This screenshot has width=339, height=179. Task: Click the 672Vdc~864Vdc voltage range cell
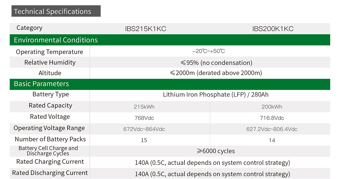[144, 129]
